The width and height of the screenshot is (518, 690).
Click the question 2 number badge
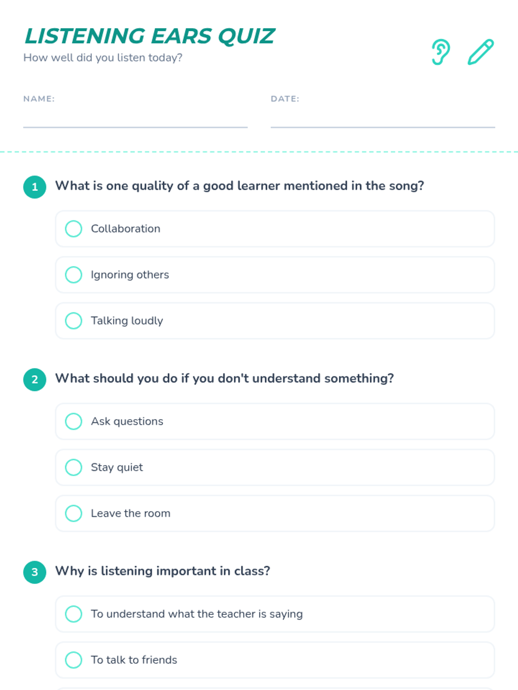tap(35, 380)
